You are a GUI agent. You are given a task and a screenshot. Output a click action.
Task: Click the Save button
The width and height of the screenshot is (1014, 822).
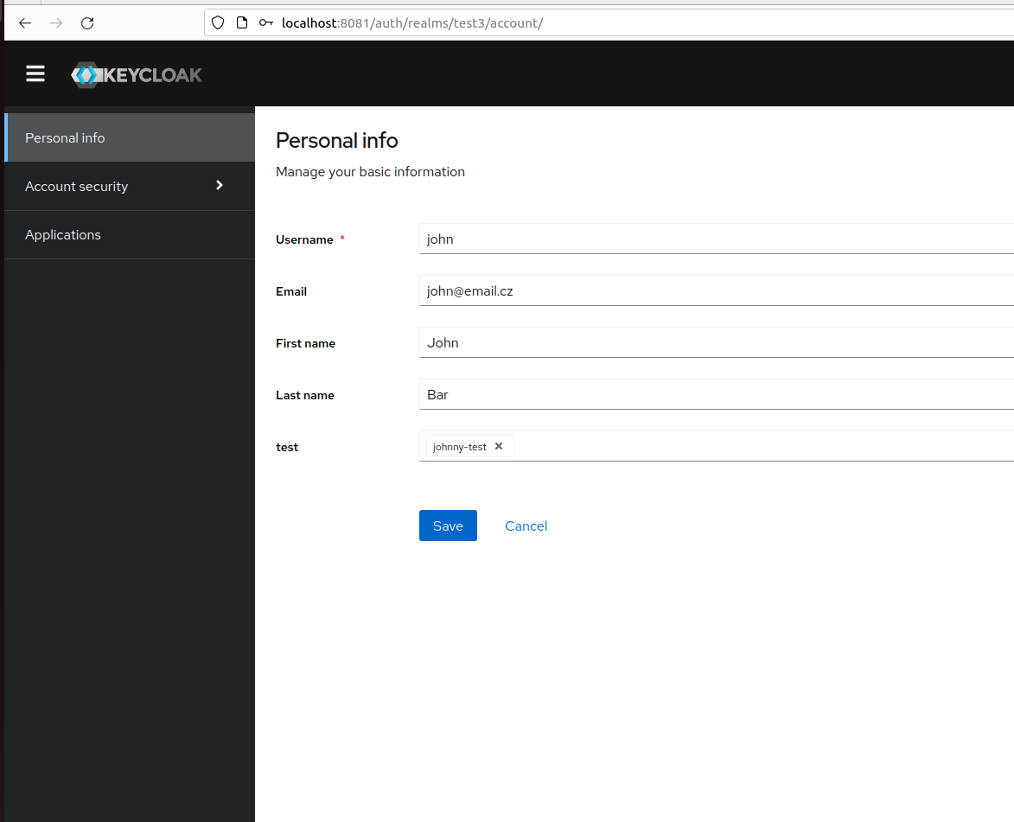tap(448, 526)
